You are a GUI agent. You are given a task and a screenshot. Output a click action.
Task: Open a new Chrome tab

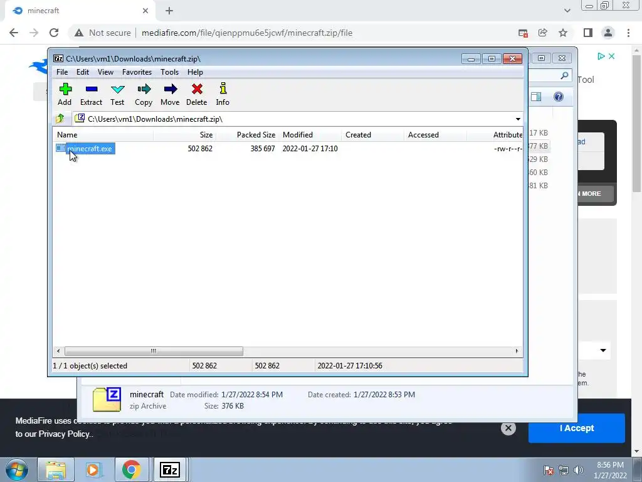(x=169, y=11)
